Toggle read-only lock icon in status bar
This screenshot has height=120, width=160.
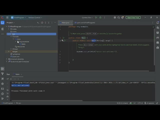157,103
